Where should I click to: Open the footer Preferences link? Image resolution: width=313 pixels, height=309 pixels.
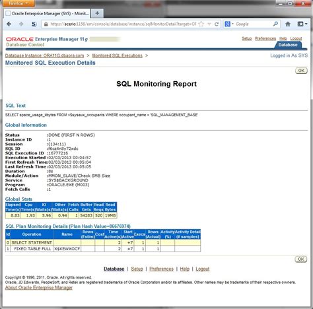(x=161, y=269)
